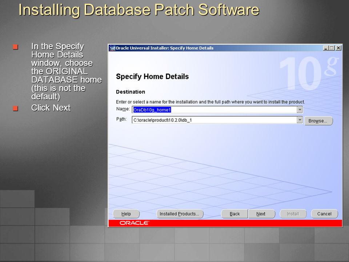Maximize the Oracle Universal Installer window

pos(332,48)
